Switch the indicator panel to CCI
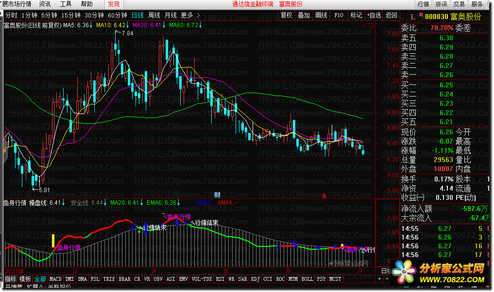 click(x=268, y=279)
